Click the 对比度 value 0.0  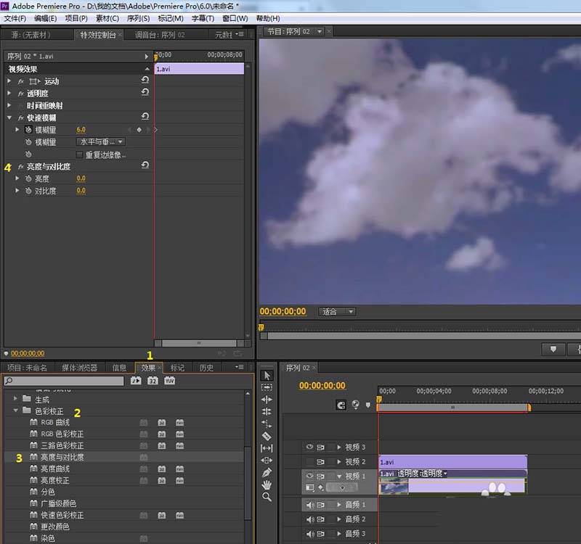point(81,191)
